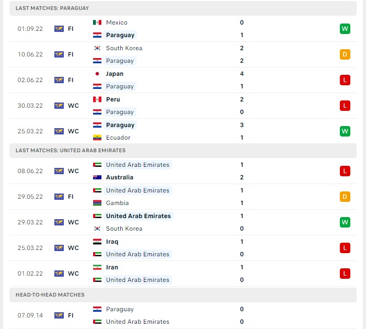Click the Japan flag icon
This screenshot has width=366, height=329.
(x=97, y=74)
